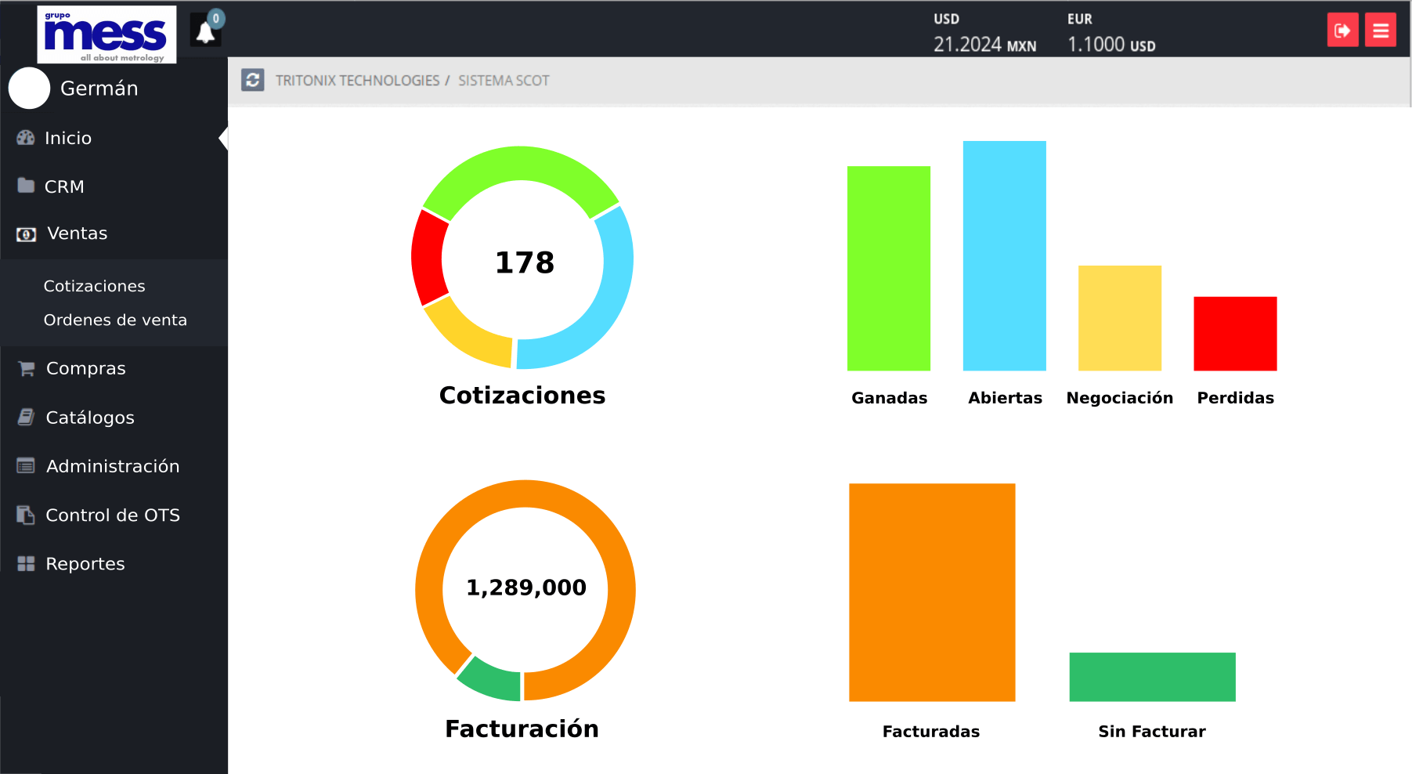
Task: Click the TRITONIX TECHNOLOGIES breadcrumb link
Action: click(x=357, y=81)
